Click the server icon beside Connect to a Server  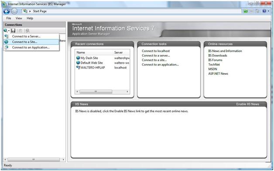pyautogui.click(x=7, y=36)
